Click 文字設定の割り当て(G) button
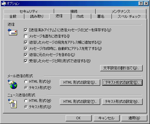150x124 pixels. coord(121,68)
